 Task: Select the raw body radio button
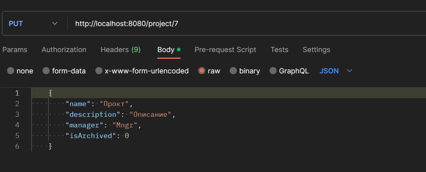(202, 71)
